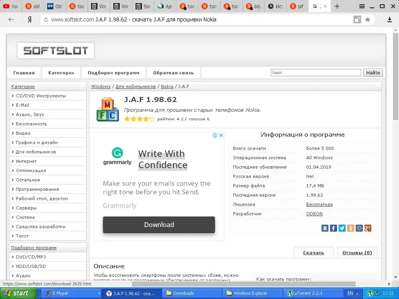The image size is (399, 299).
Task: Open the Отзывы (0) tab
Action: [x=357, y=252]
